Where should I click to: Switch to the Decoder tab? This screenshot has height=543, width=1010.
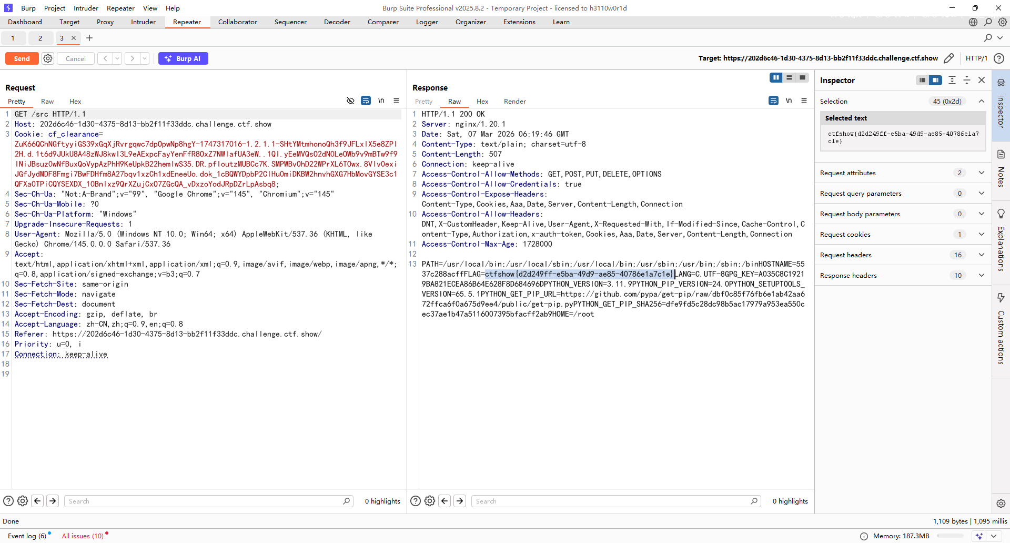337,22
